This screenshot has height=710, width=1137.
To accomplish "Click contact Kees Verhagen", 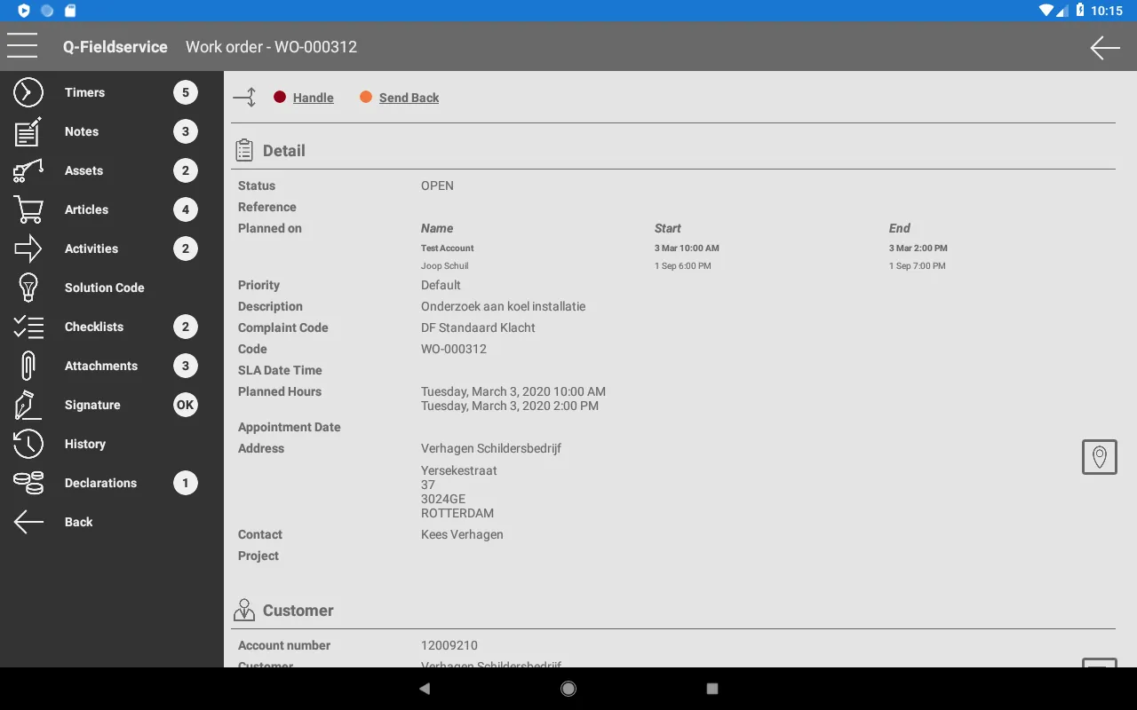I will point(462,534).
